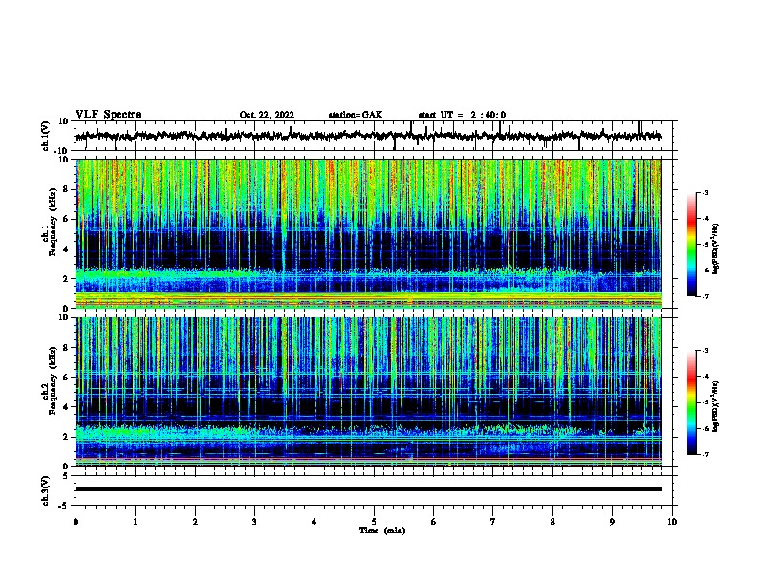Click the ch.2 'Frequency (kHz)' axis label

53,380
